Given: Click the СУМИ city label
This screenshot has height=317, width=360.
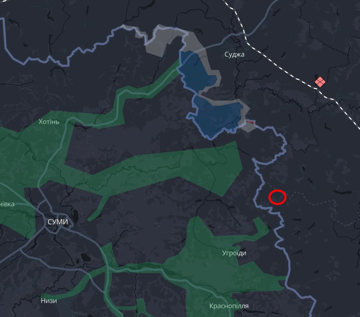Looking at the screenshot, I should tap(58, 222).
